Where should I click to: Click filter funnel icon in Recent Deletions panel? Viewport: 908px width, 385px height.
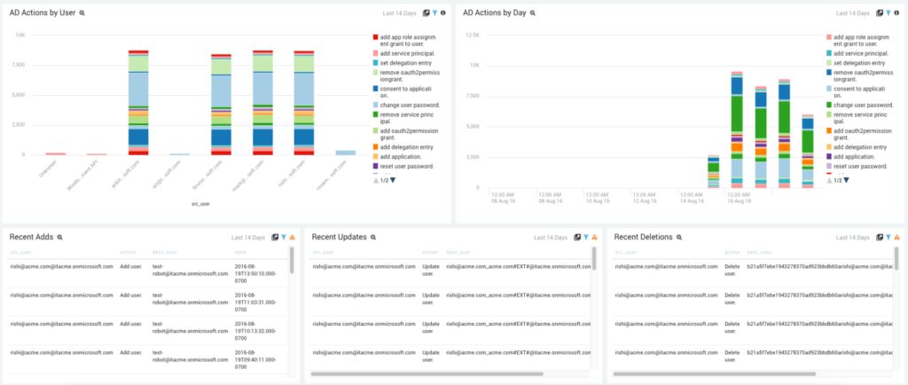tap(888, 238)
